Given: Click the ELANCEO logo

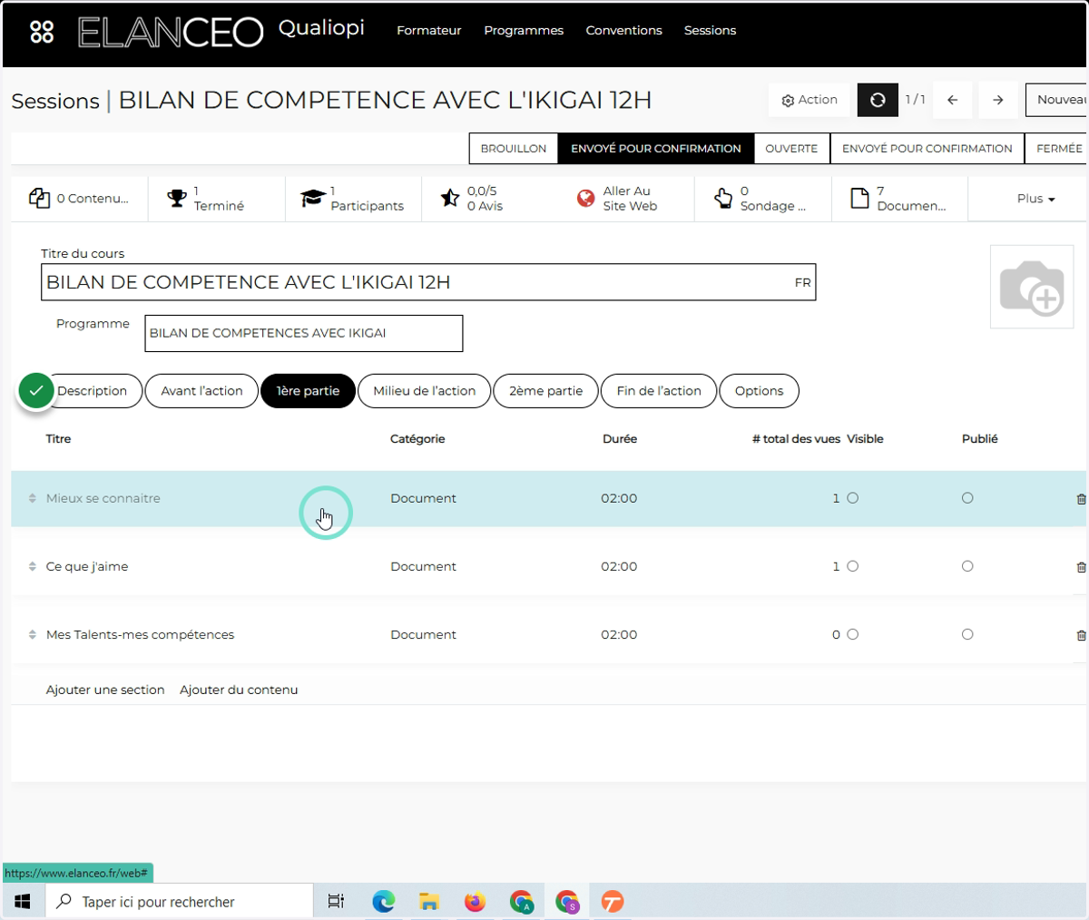Looking at the screenshot, I should point(171,33).
